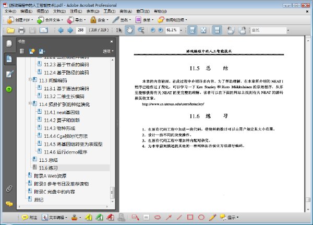Collapse the 11.4 bookmark tree node
Screen dimensions: 313x225
(30, 103)
